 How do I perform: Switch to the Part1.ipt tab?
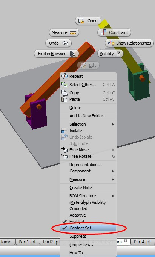coord(27,242)
